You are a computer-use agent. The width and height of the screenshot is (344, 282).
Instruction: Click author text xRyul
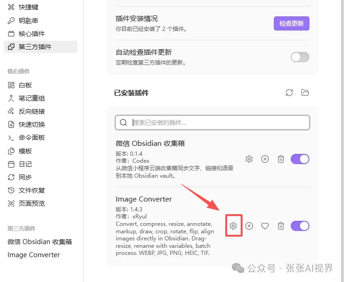coord(139,217)
